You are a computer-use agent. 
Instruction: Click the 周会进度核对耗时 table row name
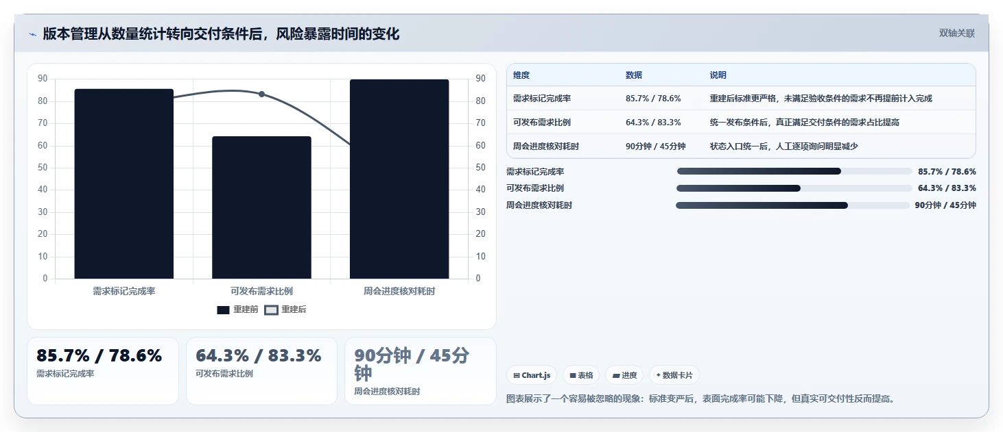[x=546, y=147]
